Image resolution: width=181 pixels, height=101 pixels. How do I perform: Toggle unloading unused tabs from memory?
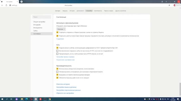click(57, 75)
